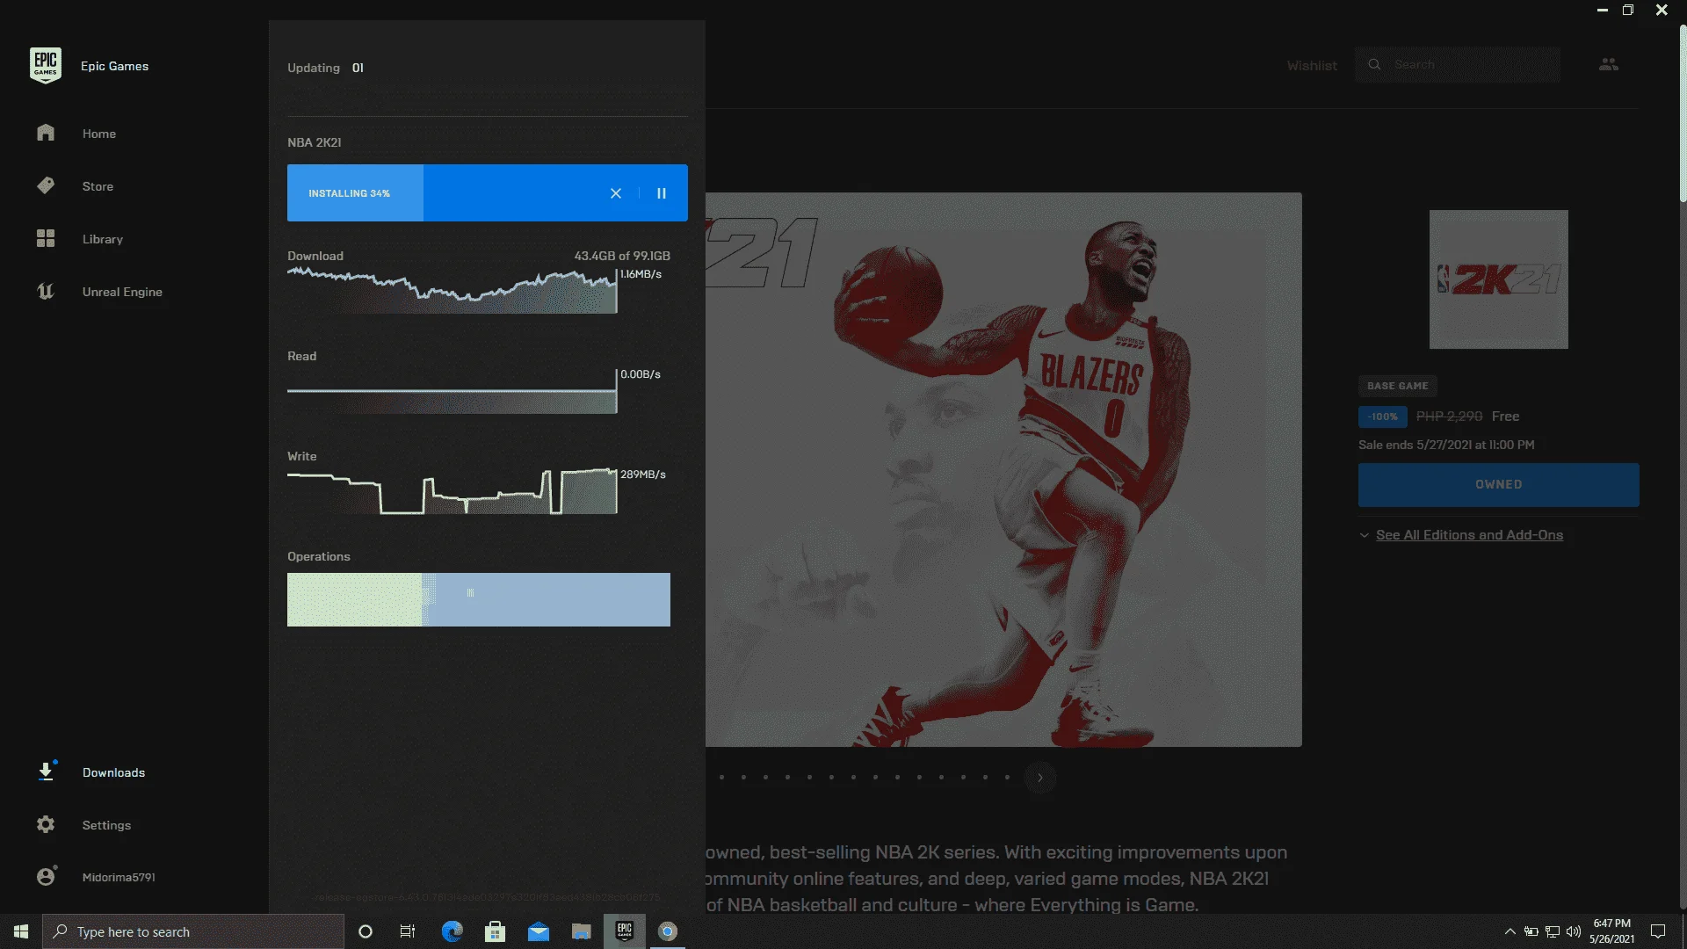Cancel the NBA 2K21 installation

616,193
